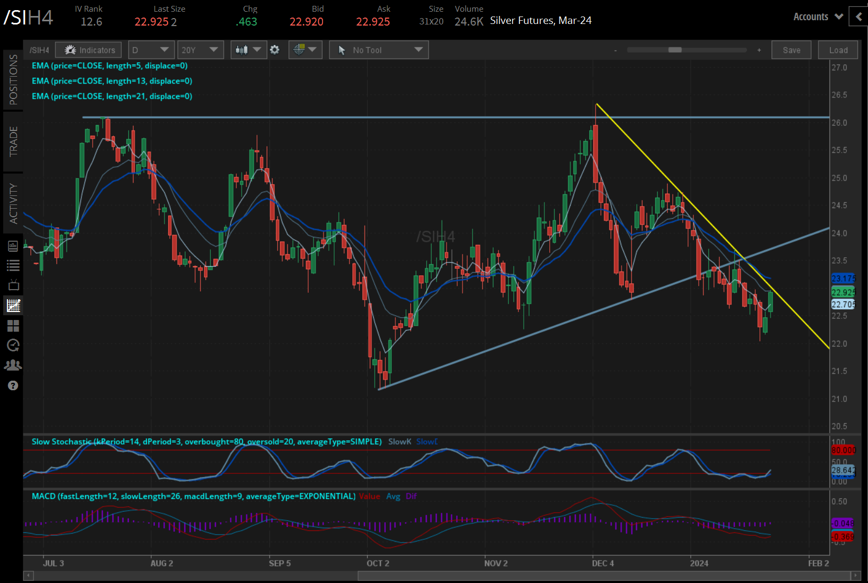Open the news book icon in sidebar

[x=13, y=246]
